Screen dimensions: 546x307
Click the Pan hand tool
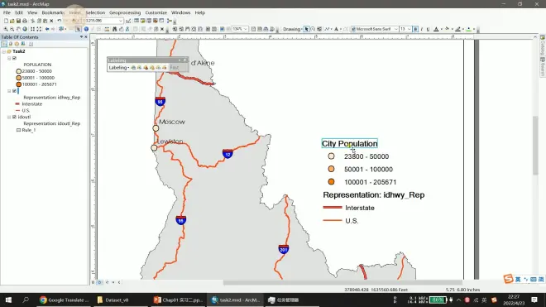[x=18, y=29]
